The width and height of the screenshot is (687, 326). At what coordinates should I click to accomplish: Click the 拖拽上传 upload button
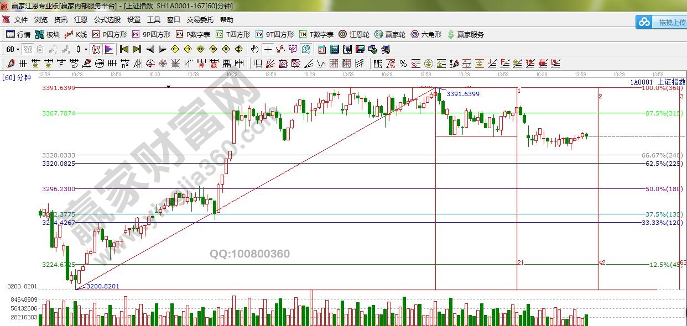click(661, 22)
